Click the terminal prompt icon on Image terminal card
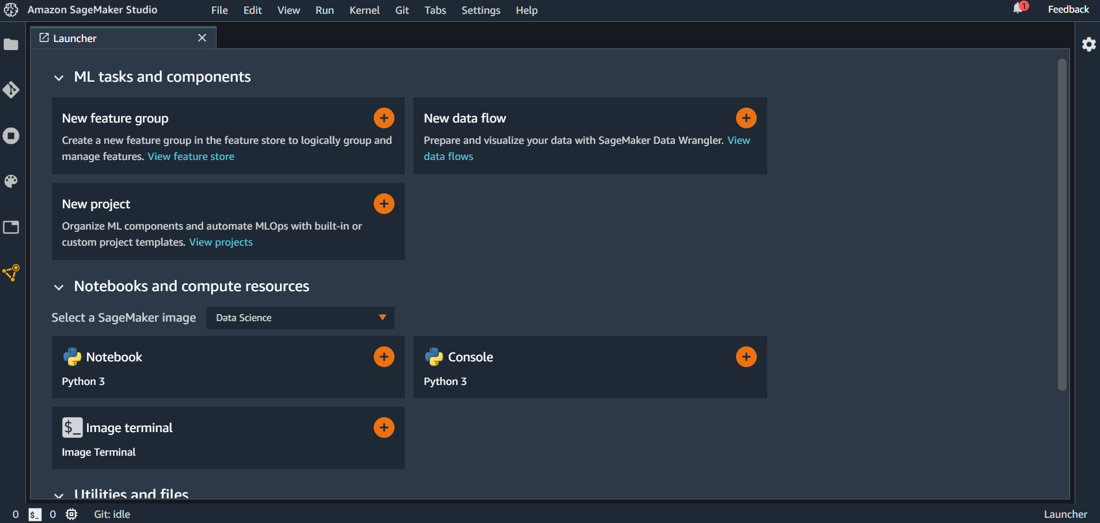 [72, 427]
